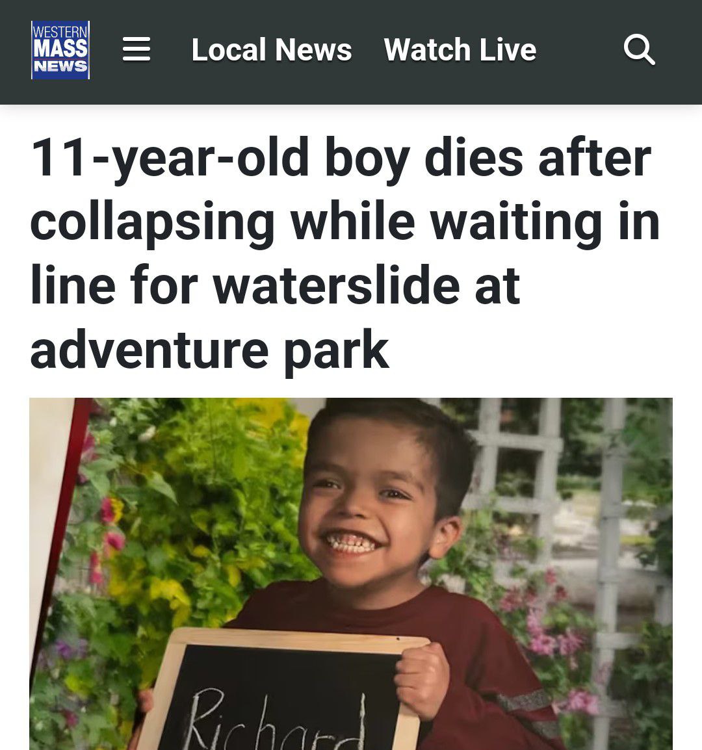Go home via Western Mass News logo
This screenshot has width=702, height=750.
point(60,50)
